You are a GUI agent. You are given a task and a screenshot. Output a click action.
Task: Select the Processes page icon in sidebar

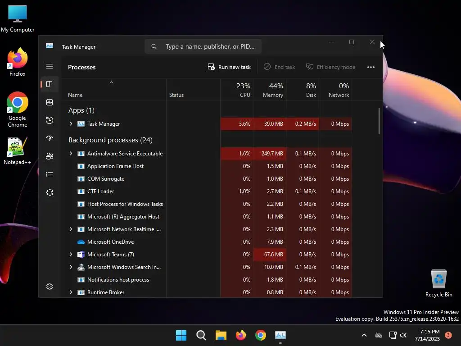(x=50, y=84)
